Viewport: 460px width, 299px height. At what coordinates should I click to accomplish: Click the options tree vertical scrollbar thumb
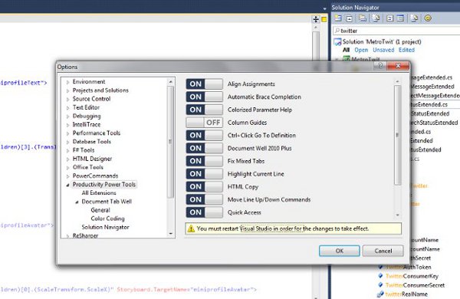pyautogui.click(x=170, y=141)
